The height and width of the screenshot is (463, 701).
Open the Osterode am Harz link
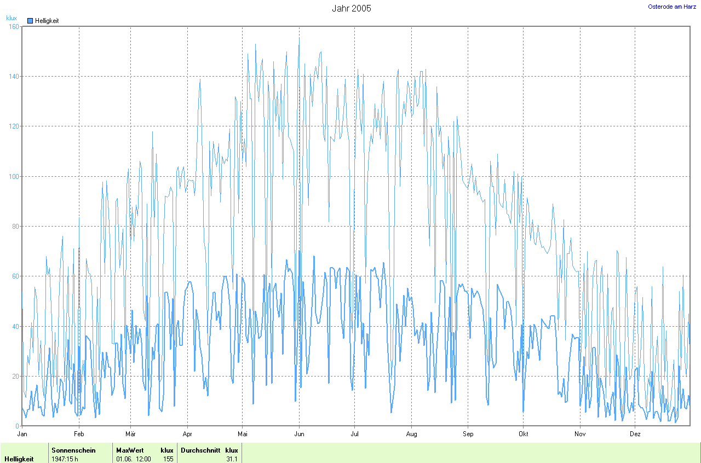671,7
